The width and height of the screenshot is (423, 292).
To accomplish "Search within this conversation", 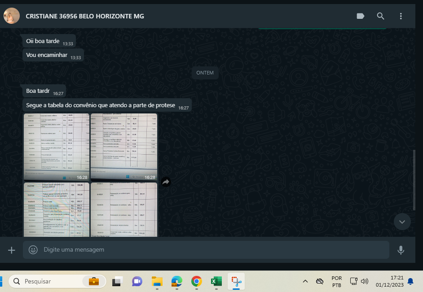I will tap(380, 16).
